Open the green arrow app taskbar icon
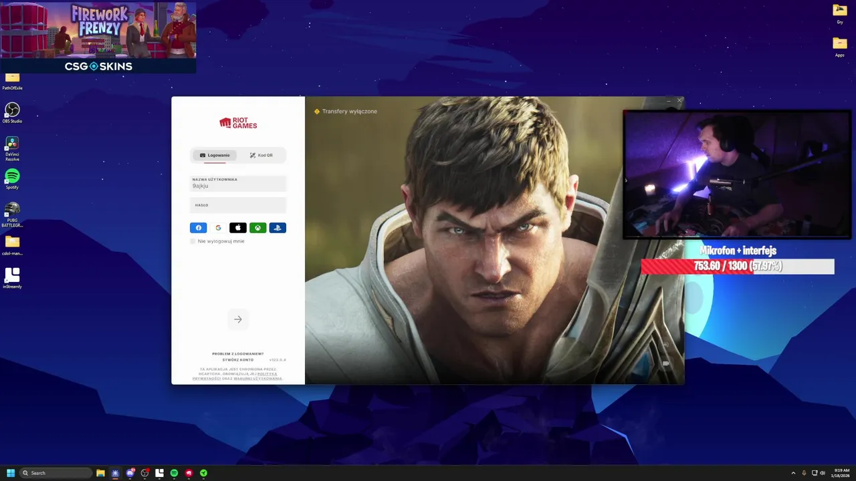Screen dimensions: 856x481 203,473
